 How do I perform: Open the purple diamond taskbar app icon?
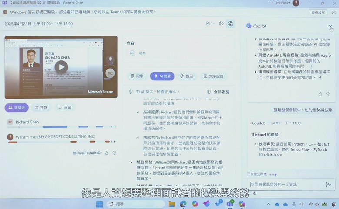click(x=207, y=204)
